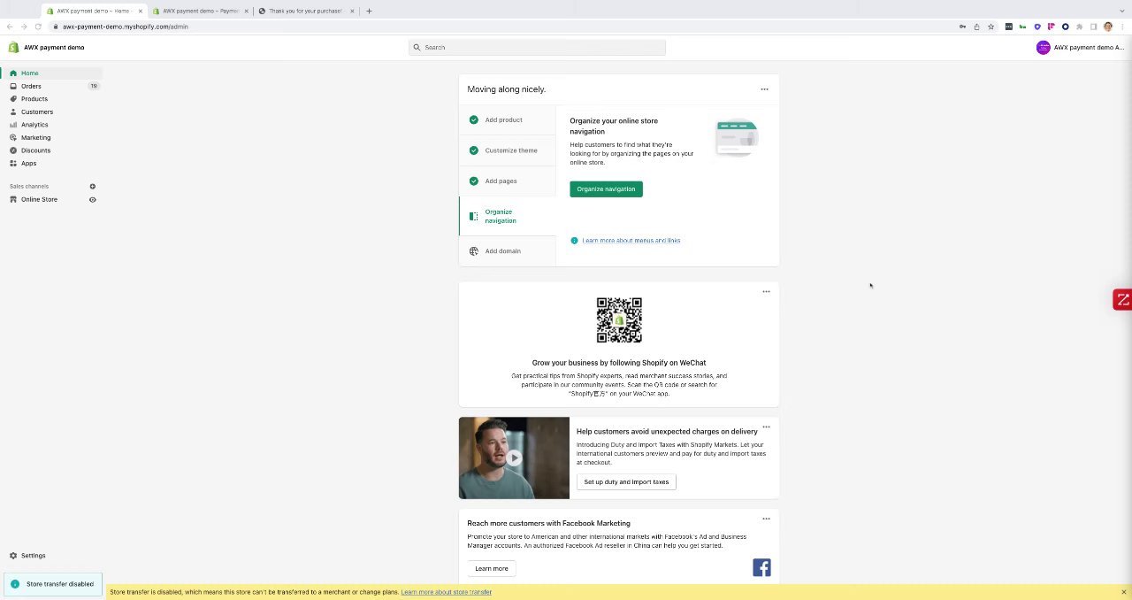Viewport: 1132px width, 600px height.
Task: Open the browser extensions puzzle icon
Action: (1080, 27)
